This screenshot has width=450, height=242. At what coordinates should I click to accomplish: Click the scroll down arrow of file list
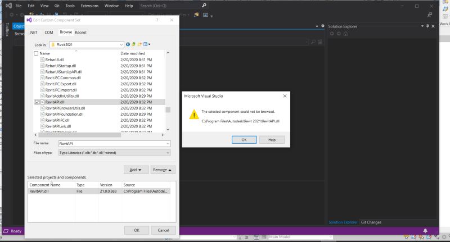click(x=168, y=130)
